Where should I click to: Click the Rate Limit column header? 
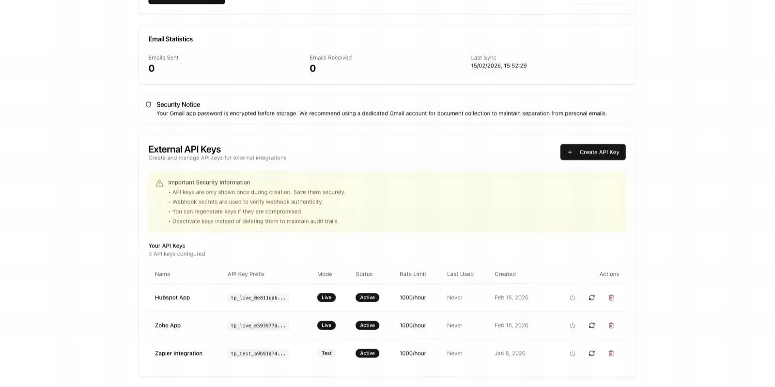click(x=413, y=274)
